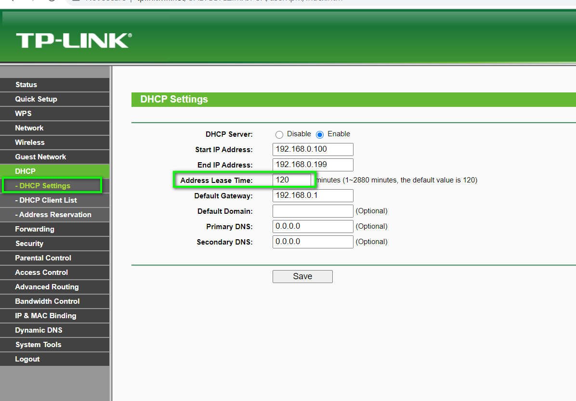
Task: Click the Default Domain text box
Action: [x=313, y=211]
